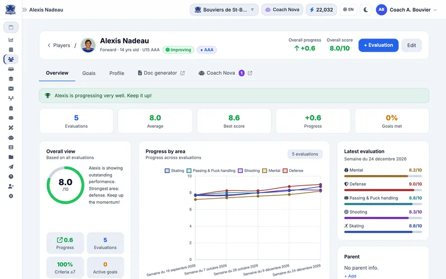Click the 0% Goals met card
The width and height of the screenshot is (446, 279).
(x=392, y=121)
